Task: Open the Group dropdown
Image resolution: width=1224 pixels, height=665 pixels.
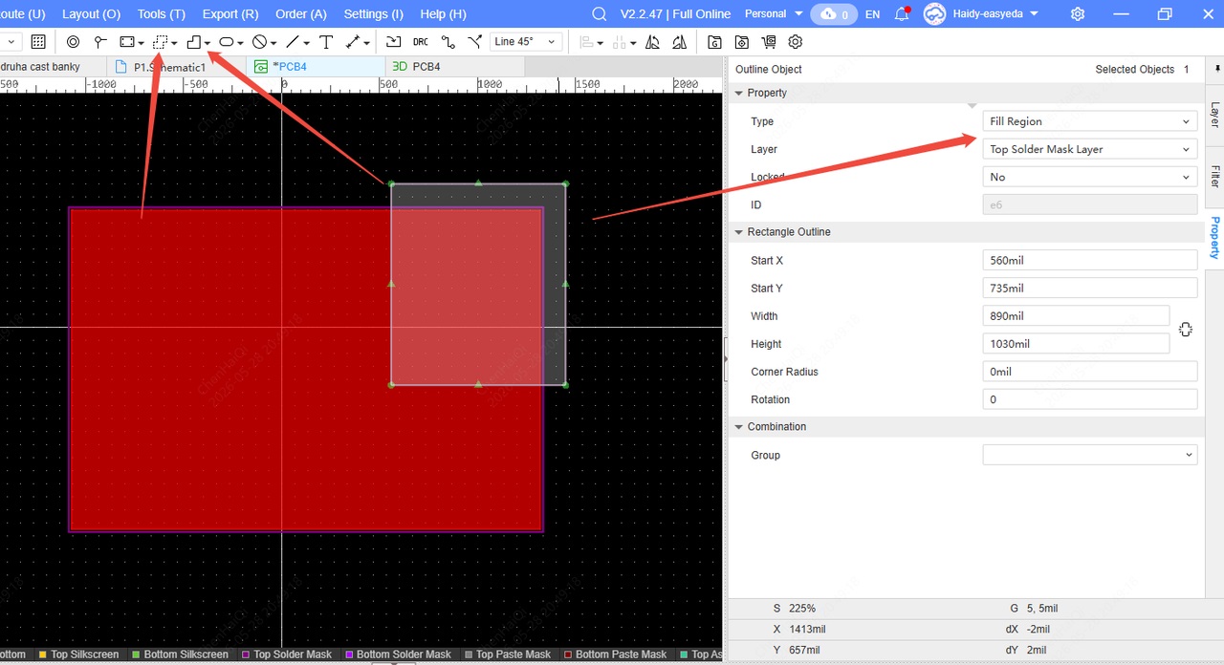Action: click(x=1090, y=455)
